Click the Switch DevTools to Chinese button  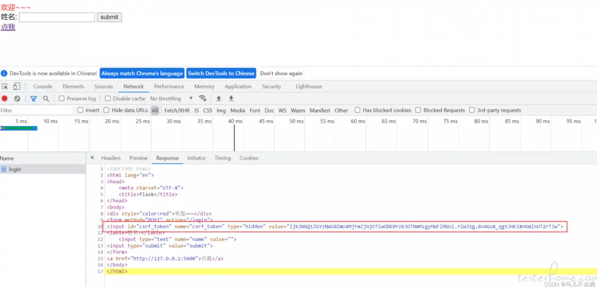click(x=221, y=73)
